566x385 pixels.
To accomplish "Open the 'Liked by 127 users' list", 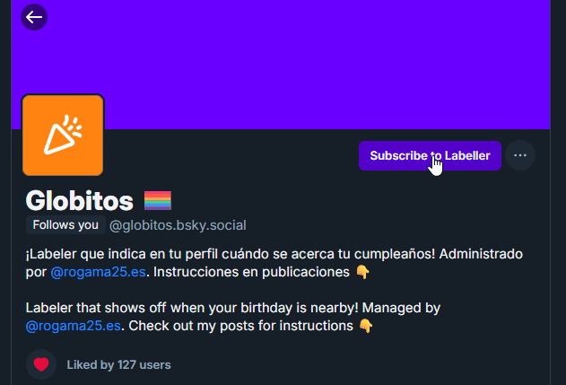I will (x=118, y=364).
